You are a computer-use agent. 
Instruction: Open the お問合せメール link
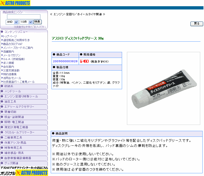coord(12,78)
